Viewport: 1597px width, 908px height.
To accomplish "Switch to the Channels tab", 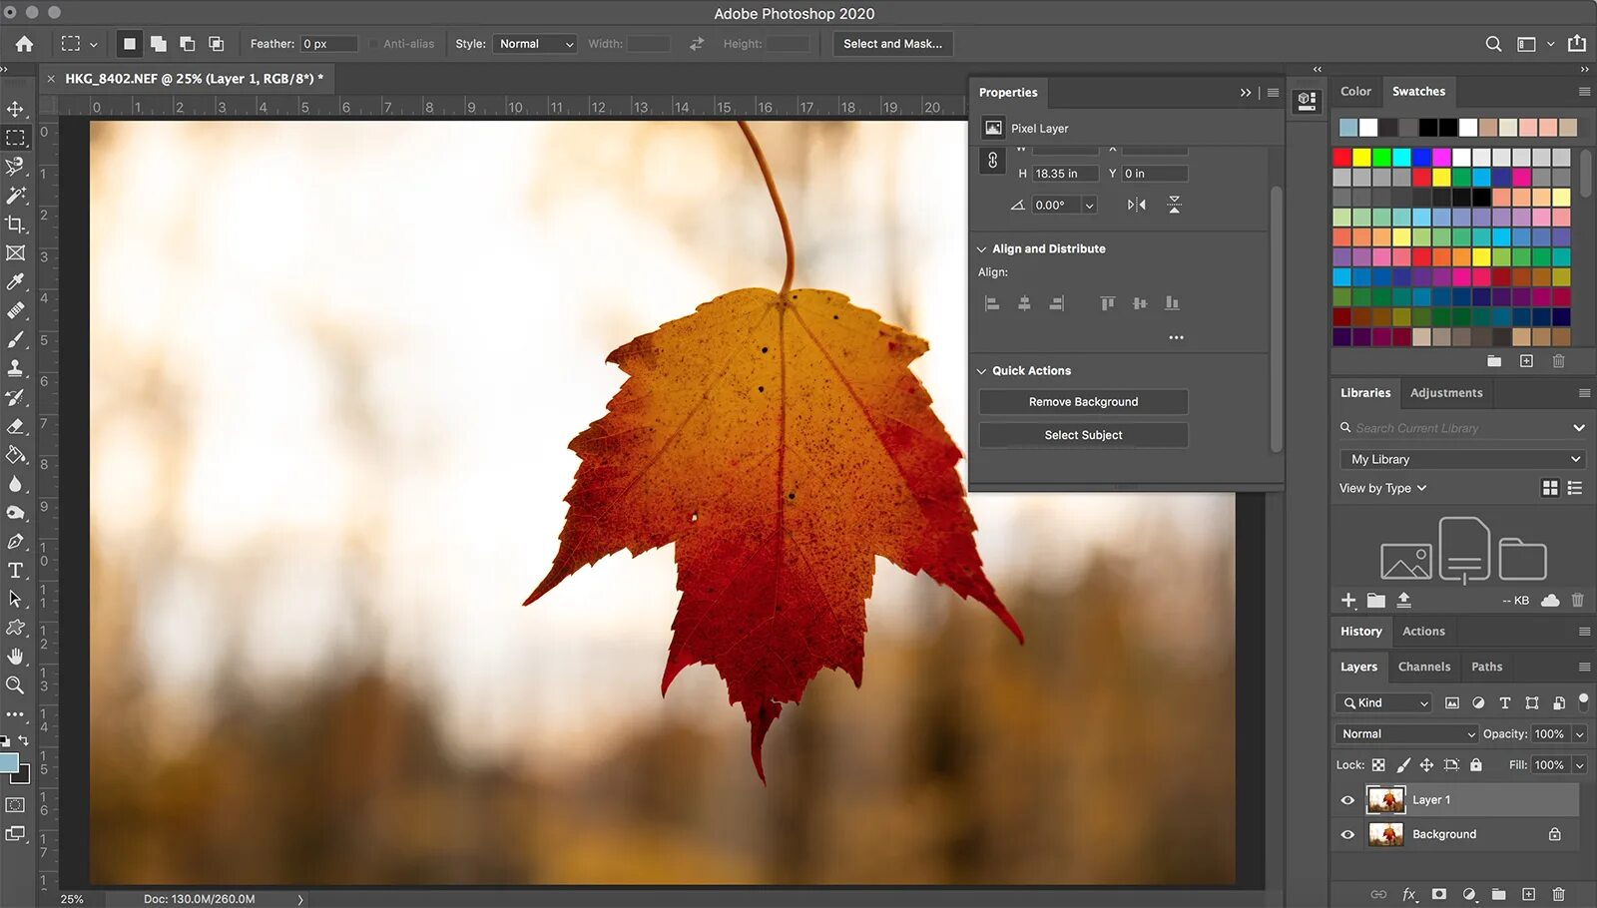I will [x=1424, y=667].
